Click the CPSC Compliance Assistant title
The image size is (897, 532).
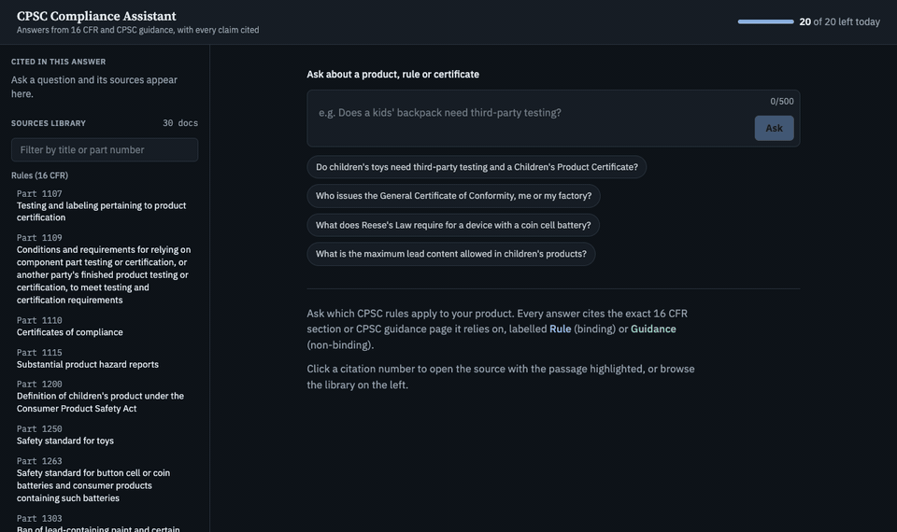[96, 16]
